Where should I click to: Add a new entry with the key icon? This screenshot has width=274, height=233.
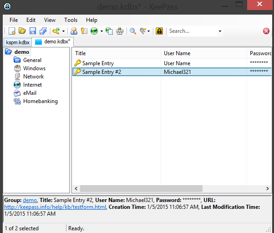(56, 31)
